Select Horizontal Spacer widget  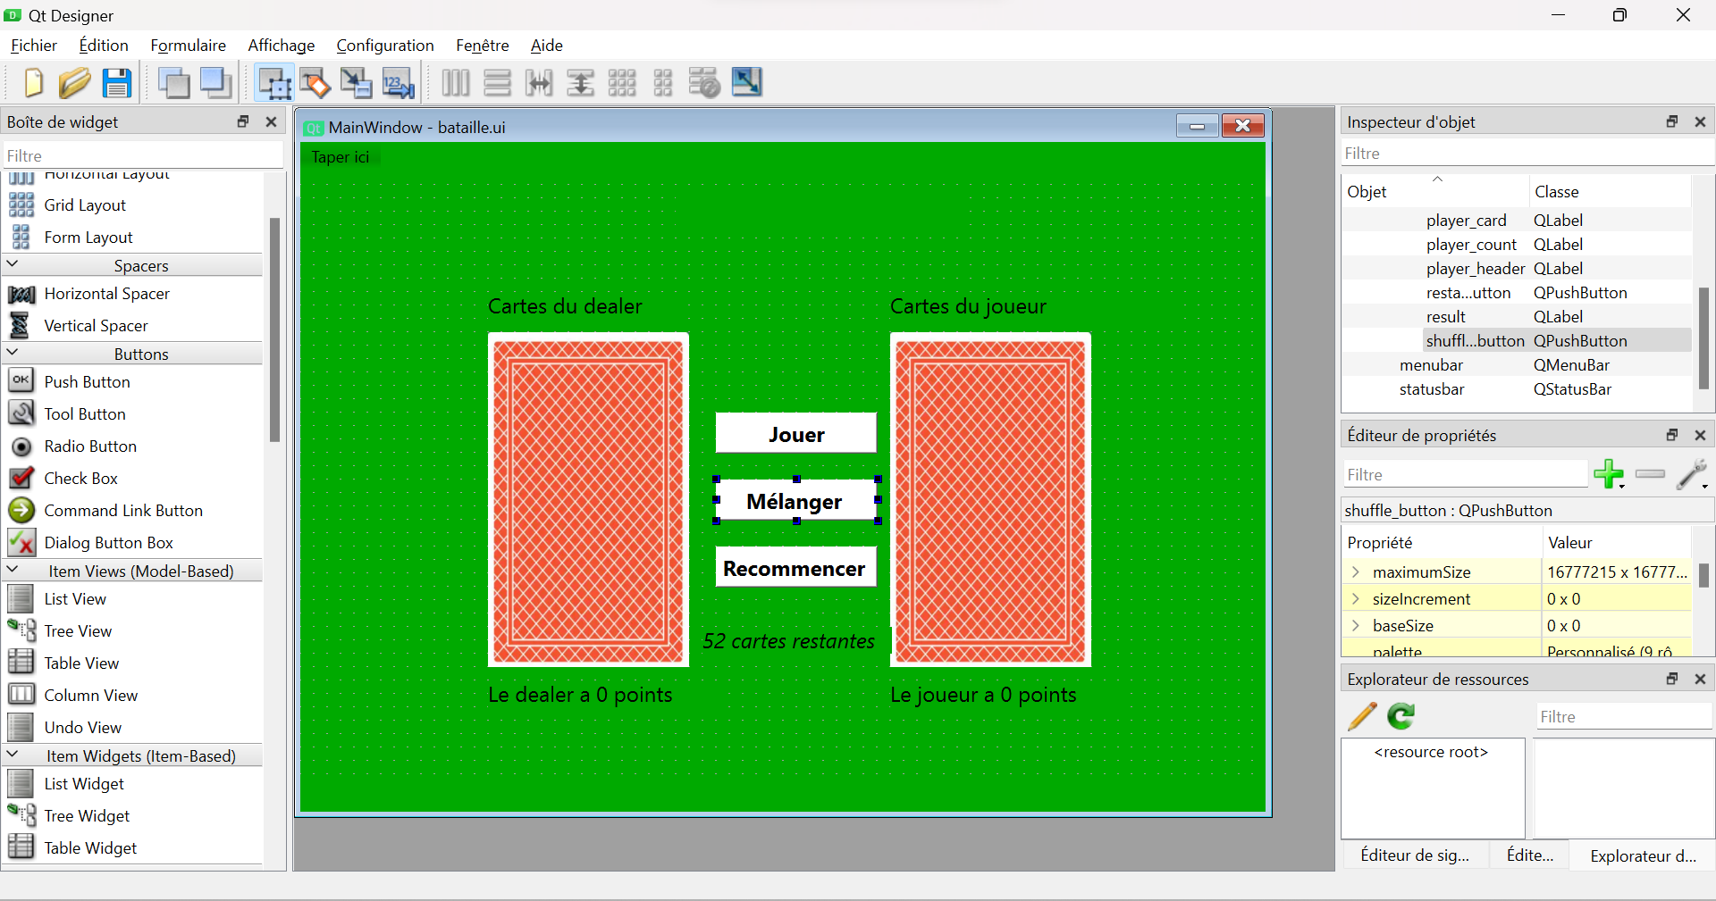pos(106,293)
